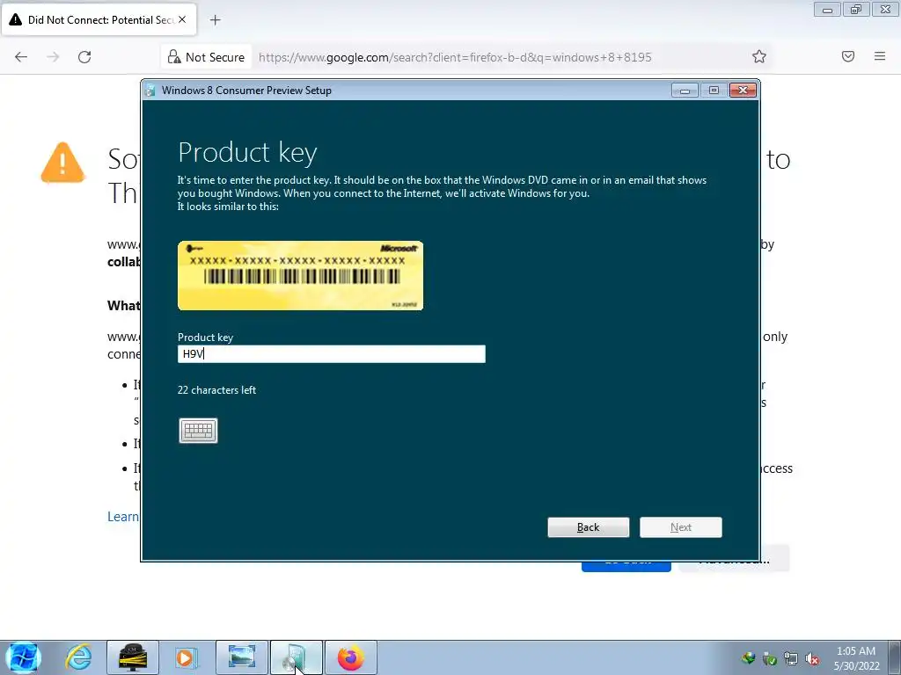Open the on-screen keyboard in Setup
901x675 pixels.
[198, 431]
